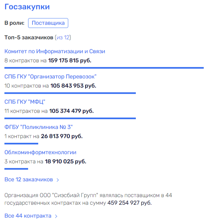View all 44 contracts (Все 44 контракта)
Image resolution: width=205 pixels, height=220 pixels.
pyautogui.click(x=28, y=216)
